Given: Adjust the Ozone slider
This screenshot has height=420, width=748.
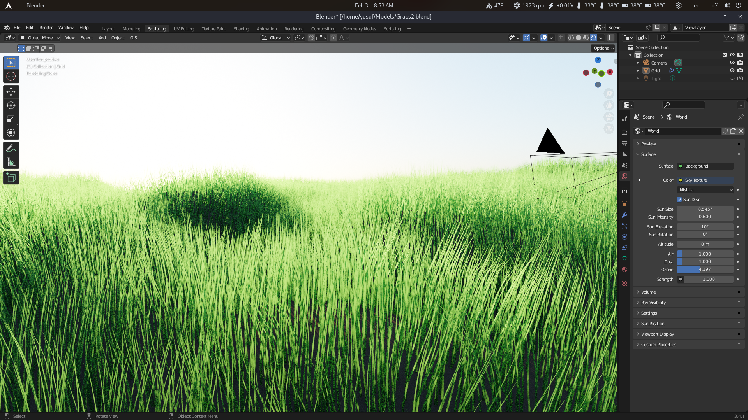Looking at the screenshot, I should 705,269.
